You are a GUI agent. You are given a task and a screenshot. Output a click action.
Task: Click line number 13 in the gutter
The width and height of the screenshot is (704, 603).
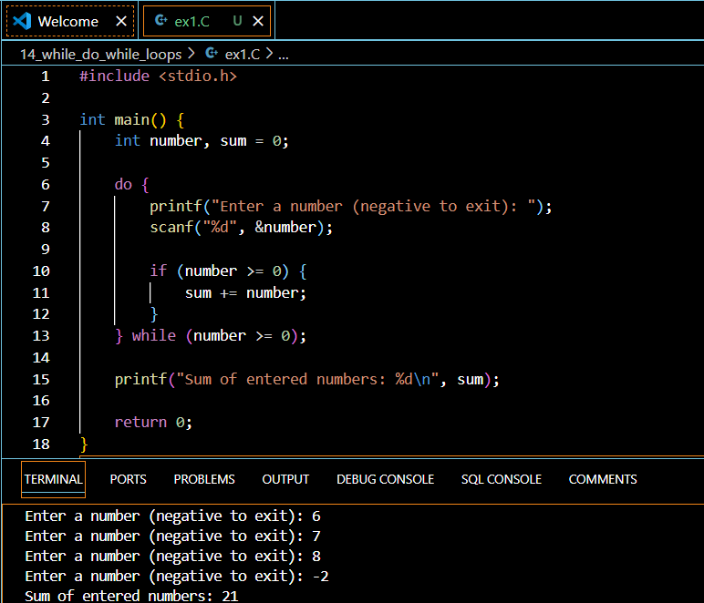pyautogui.click(x=41, y=336)
